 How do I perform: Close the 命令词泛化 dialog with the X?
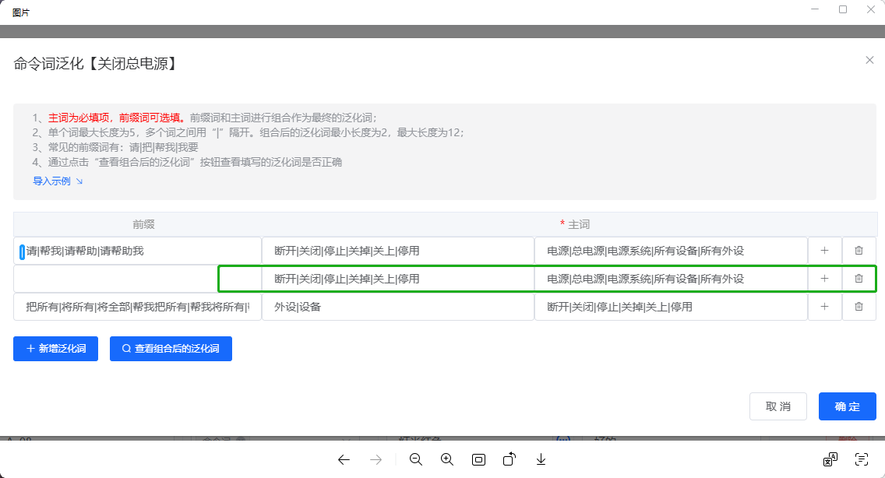tap(869, 60)
